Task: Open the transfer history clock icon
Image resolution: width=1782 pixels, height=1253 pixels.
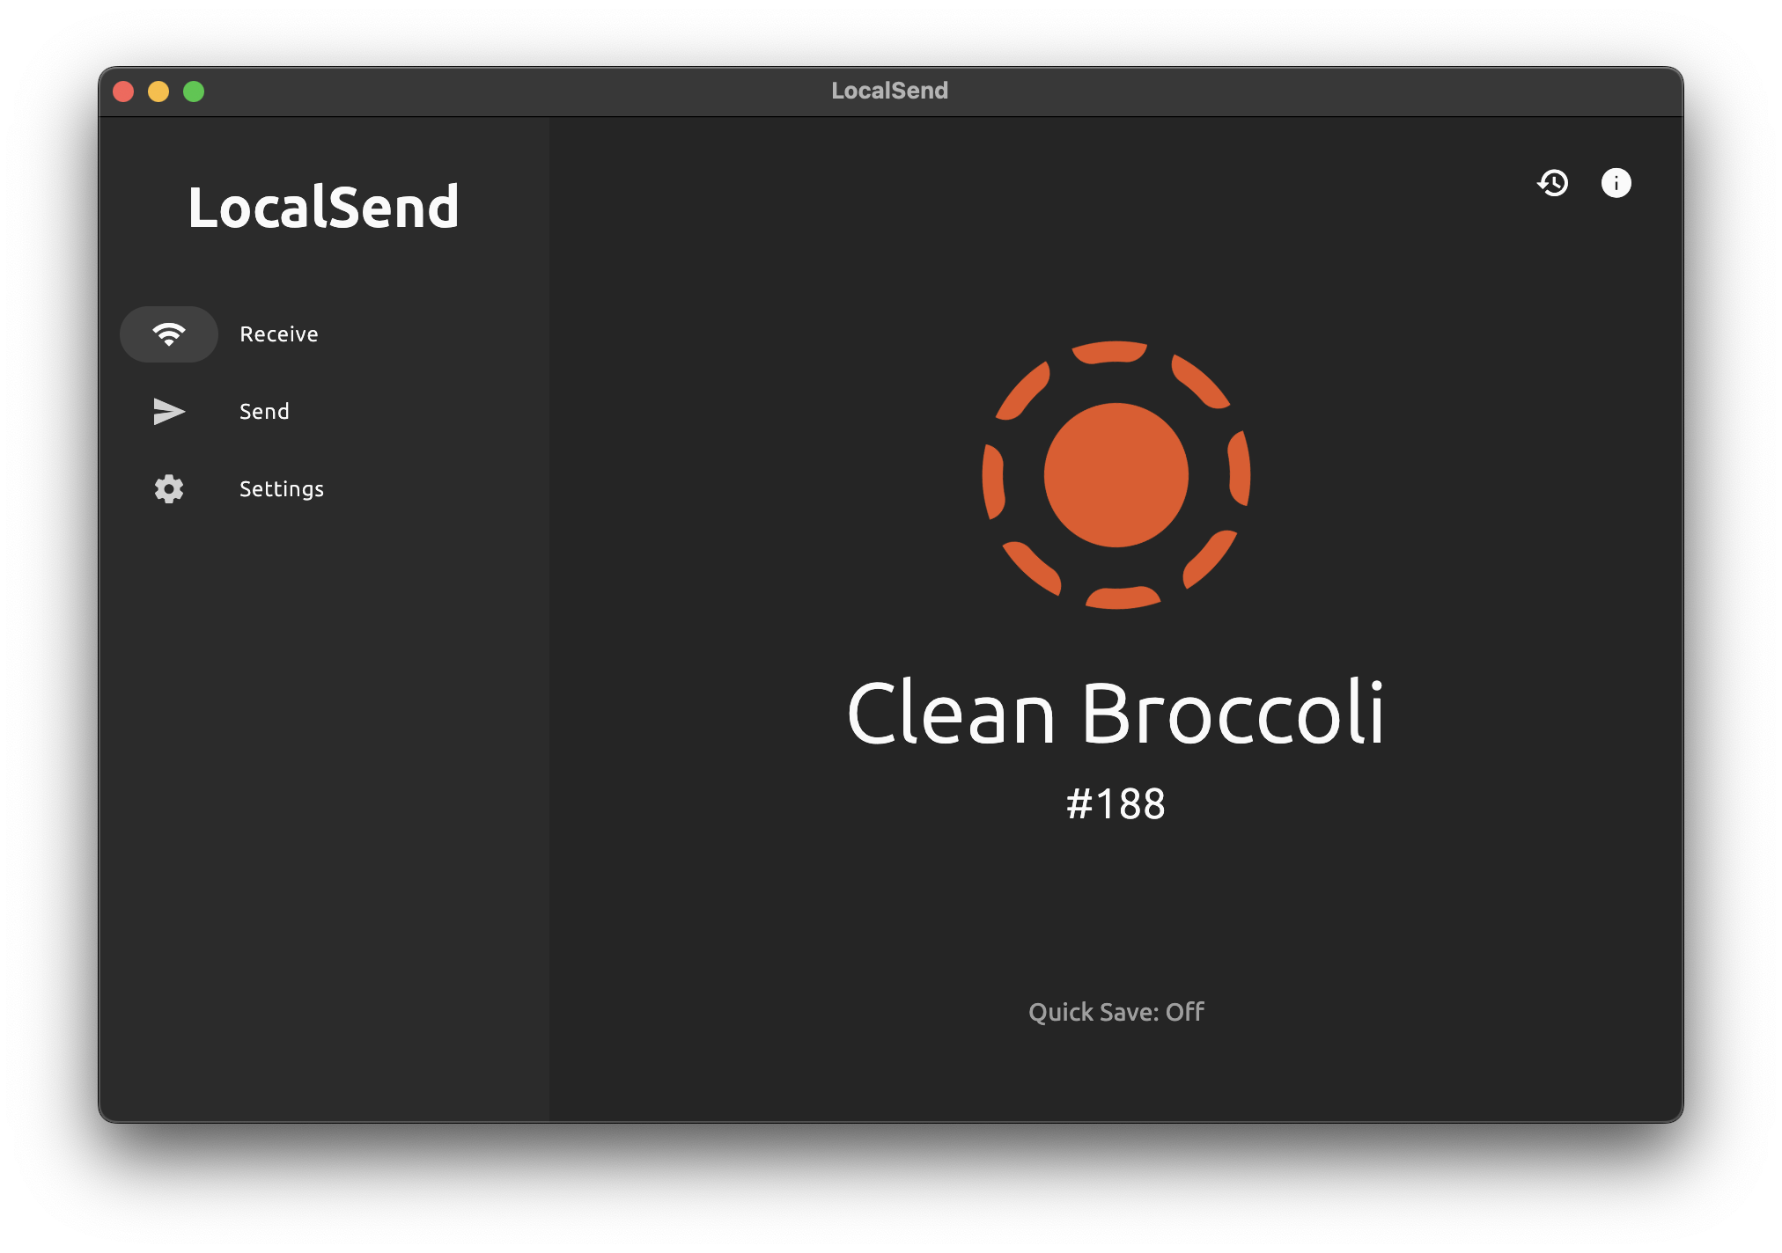Action: 1553,183
